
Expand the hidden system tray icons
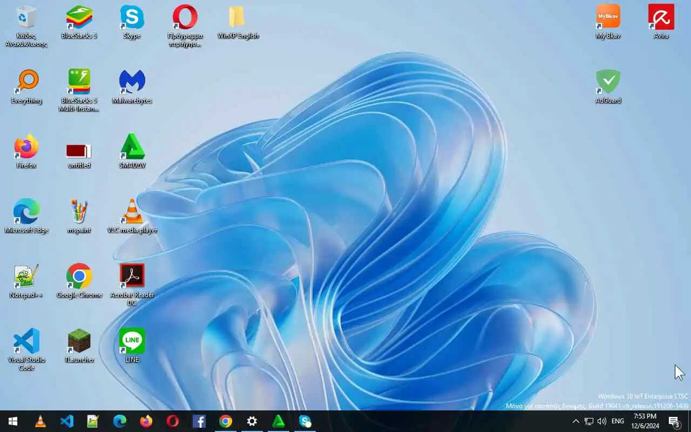(x=575, y=421)
